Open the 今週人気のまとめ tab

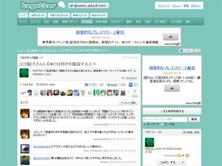[x=59, y=15]
